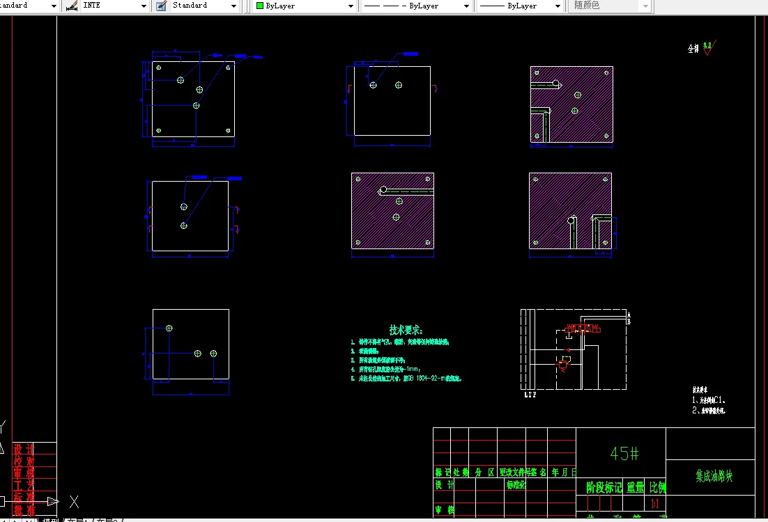Select the 45# material text

pyautogui.click(x=624, y=454)
